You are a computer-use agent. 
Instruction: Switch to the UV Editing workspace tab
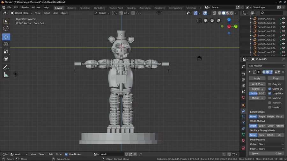(99, 8)
